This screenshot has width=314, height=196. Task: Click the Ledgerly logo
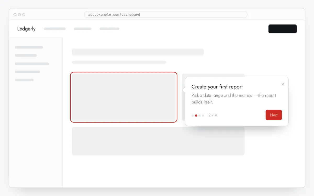point(26,29)
